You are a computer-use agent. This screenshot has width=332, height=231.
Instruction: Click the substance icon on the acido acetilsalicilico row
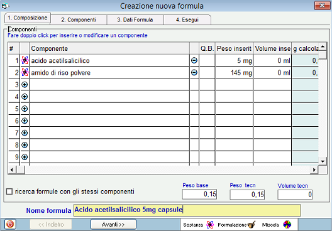[25, 60]
